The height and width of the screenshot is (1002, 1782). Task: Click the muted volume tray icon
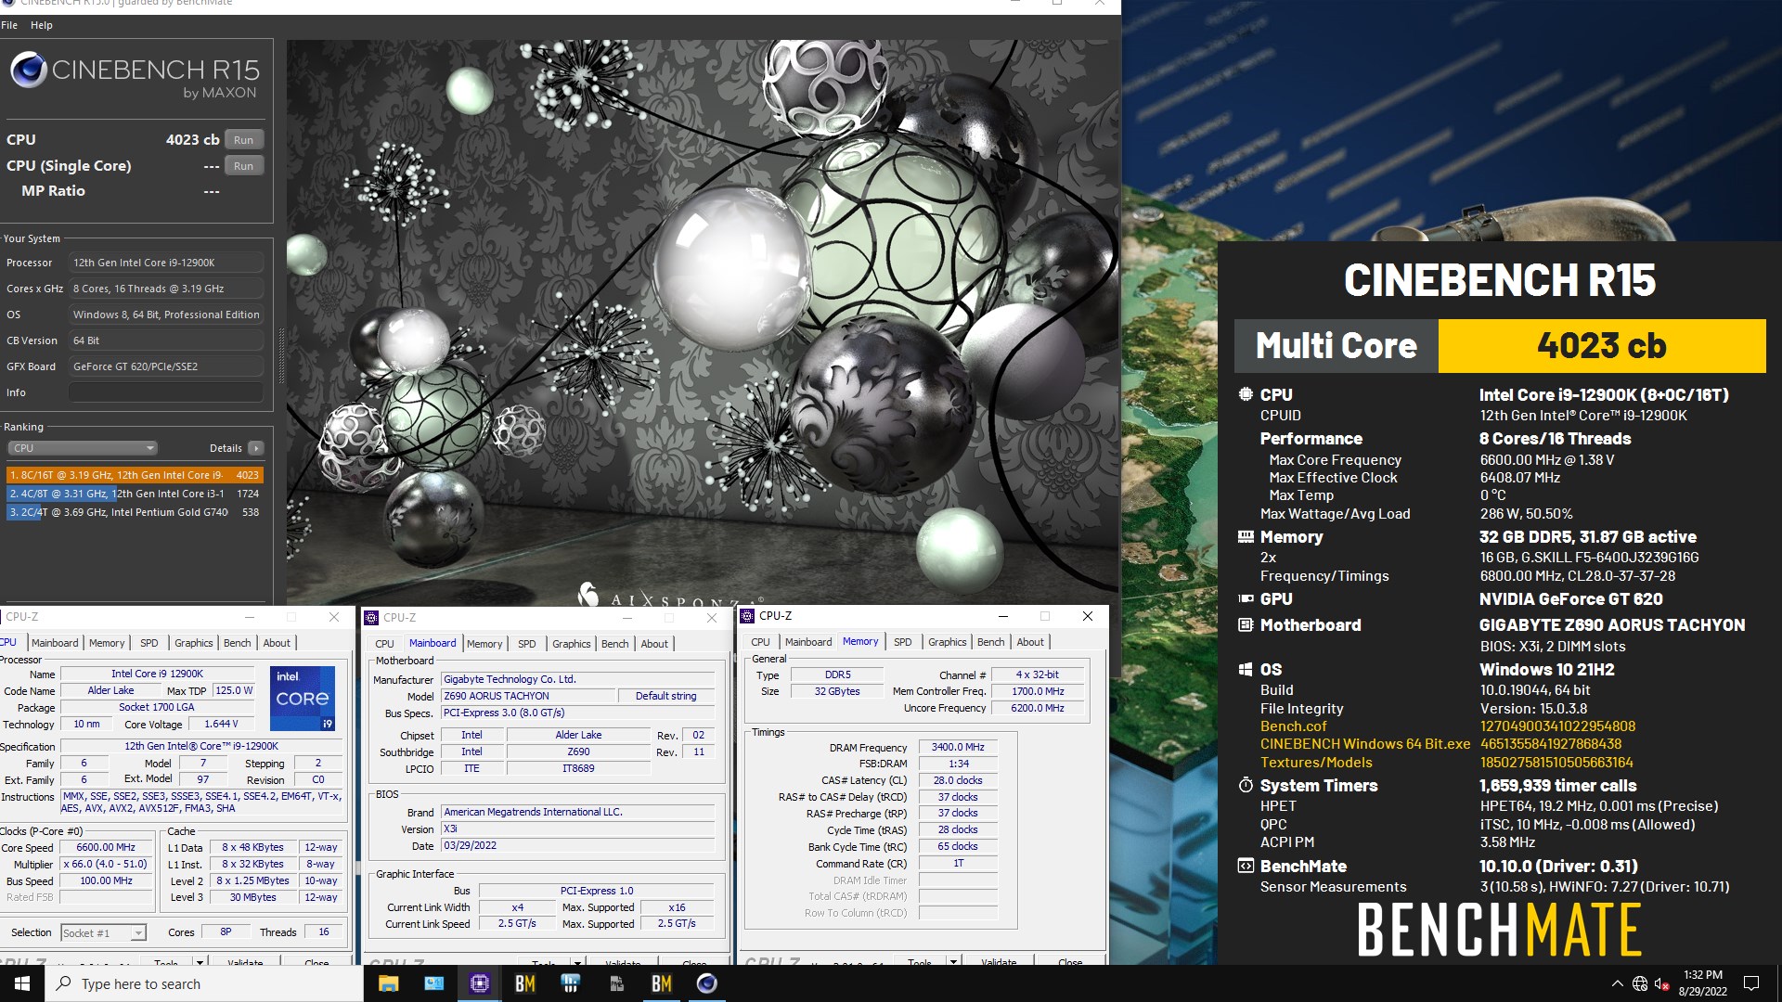[1662, 983]
